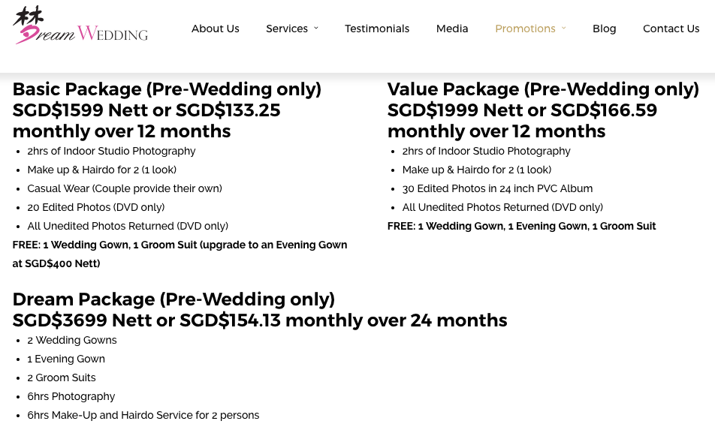Image resolution: width=715 pixels, height=427 pixels.
Task: Click the Services menu label
Action: [x=287, y=29]
